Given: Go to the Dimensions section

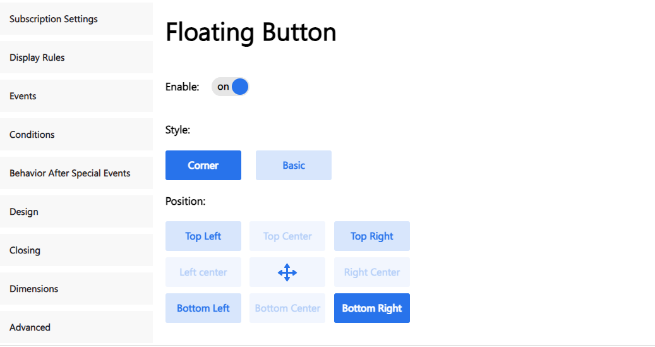Looking at the screenshot, I should point(76,288).
